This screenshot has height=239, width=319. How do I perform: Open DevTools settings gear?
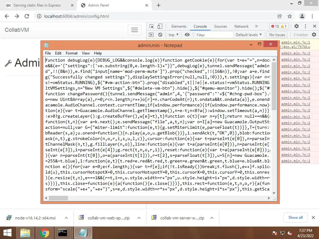tap(297, 26)
